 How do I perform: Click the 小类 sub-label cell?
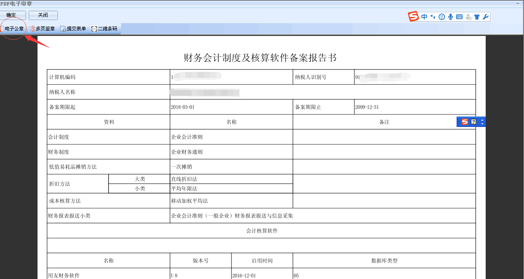click(x=139, y=188)
